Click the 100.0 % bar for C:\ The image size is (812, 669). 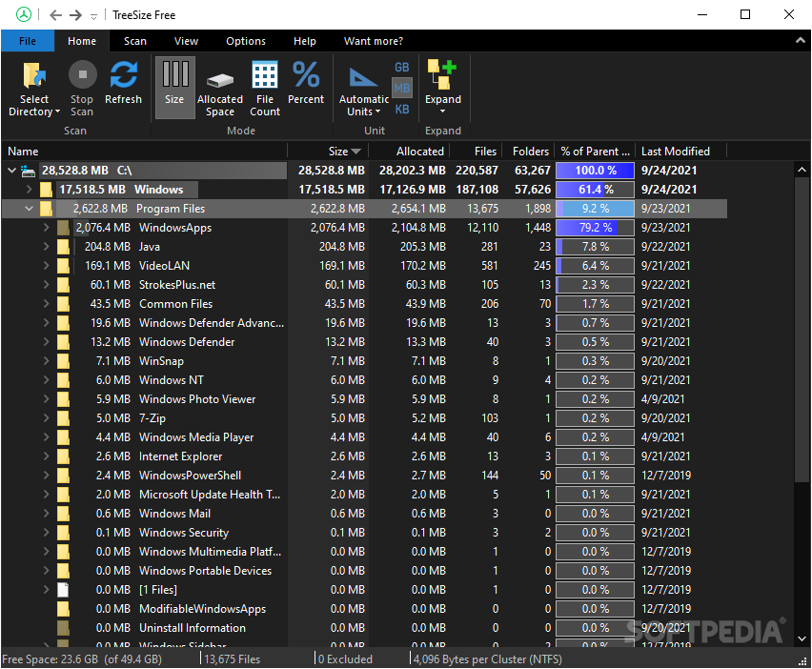coord(595,171)
